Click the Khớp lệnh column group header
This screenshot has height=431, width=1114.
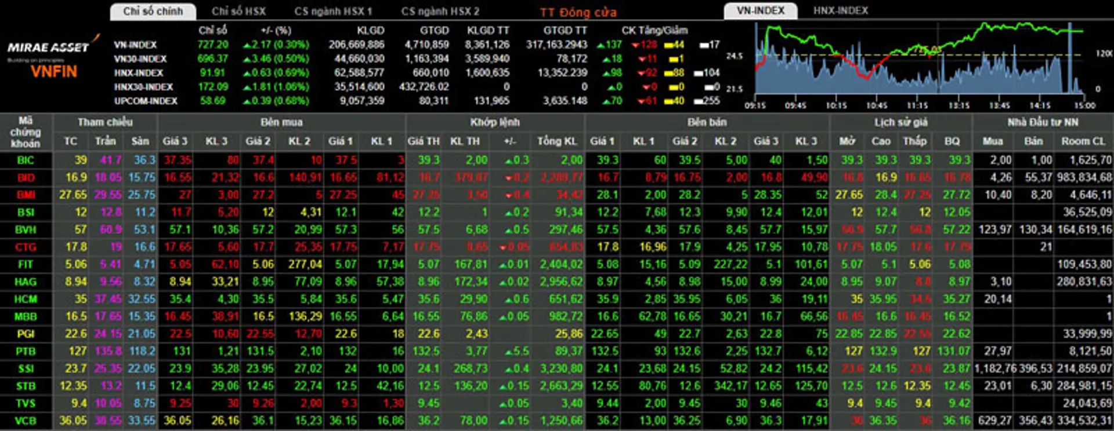coord(495,122)
